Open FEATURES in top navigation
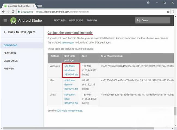Screen dimensions: 177x130 click(60, 21)
